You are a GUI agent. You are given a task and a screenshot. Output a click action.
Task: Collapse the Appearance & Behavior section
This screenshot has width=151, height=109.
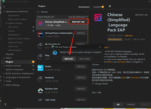(4, 12)
